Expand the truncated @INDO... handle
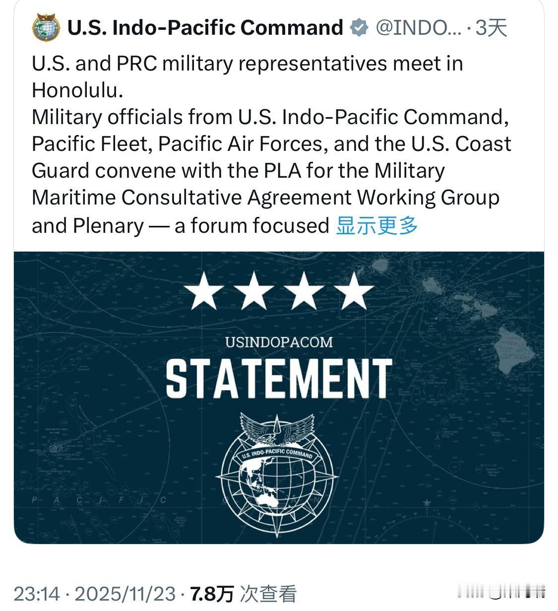Screen dimensions: 558x611 418,28
